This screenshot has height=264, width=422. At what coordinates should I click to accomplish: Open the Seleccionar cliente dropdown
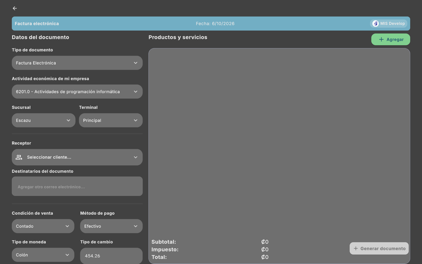pyautogui.click(x=77, y=157)
